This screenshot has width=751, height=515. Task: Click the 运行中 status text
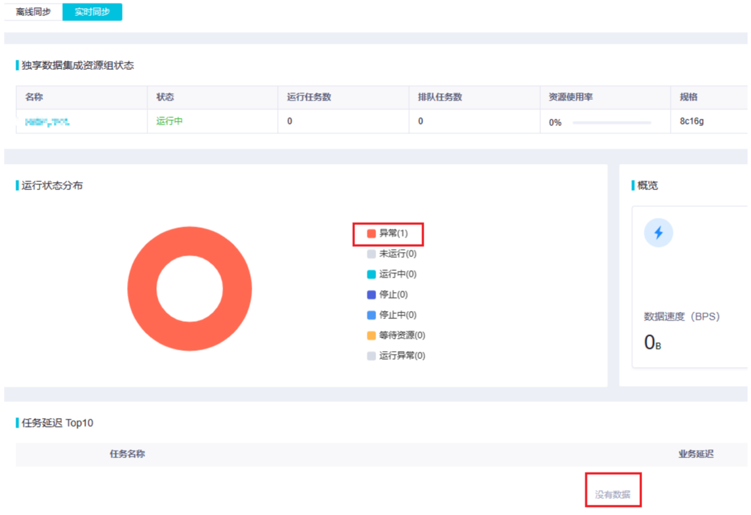pyautogui.click(x=169, y=121)
